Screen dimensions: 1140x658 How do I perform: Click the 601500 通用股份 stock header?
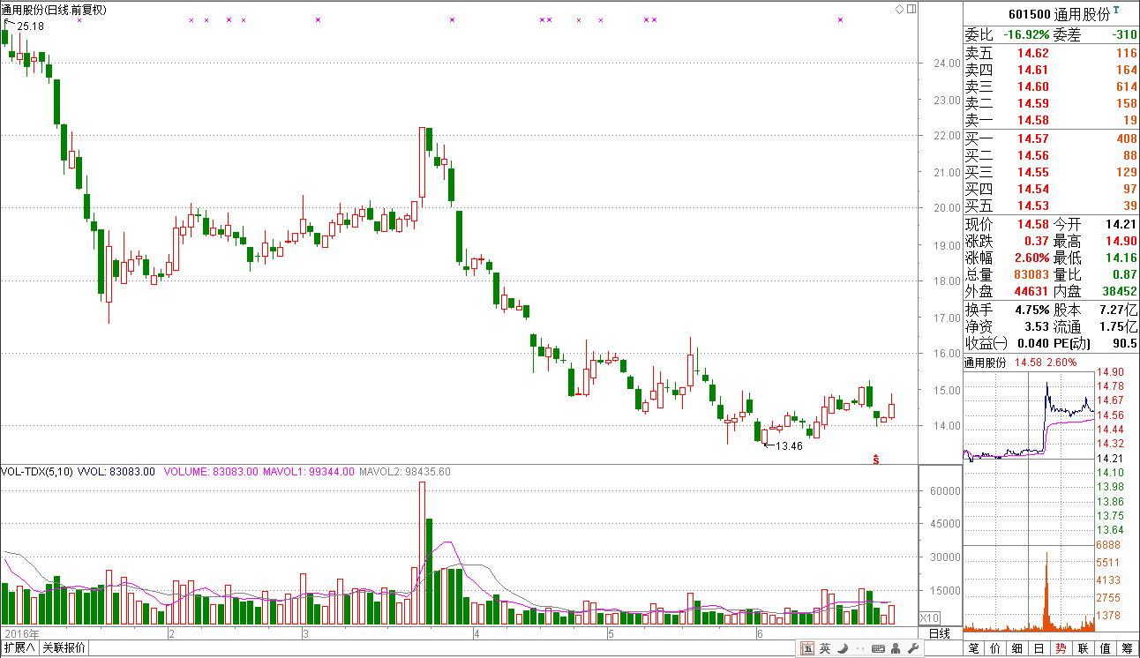1059,13
